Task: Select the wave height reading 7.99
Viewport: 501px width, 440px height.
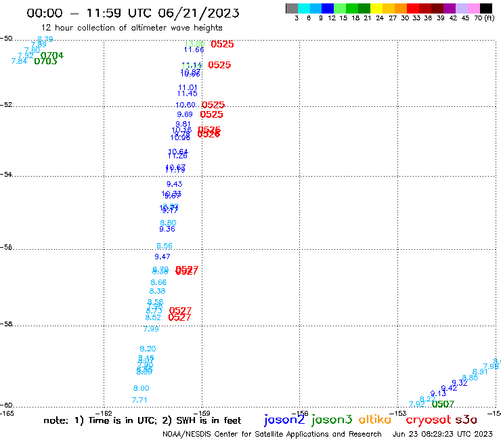Action: 151,329
